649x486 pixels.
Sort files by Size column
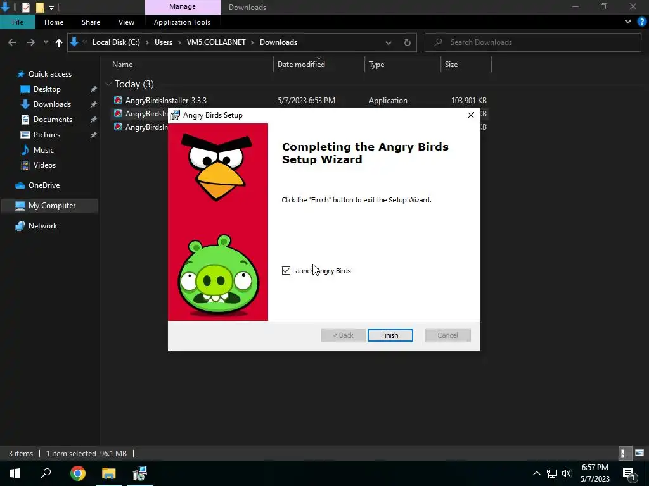451,65
